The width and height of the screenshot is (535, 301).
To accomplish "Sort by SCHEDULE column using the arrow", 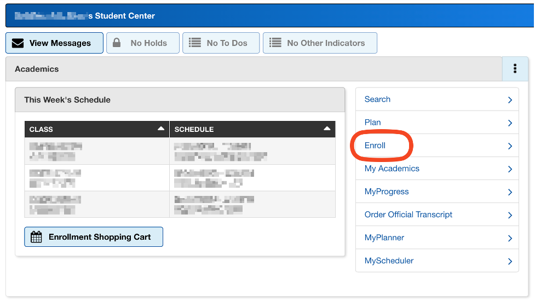I will (x=327, y=129).
